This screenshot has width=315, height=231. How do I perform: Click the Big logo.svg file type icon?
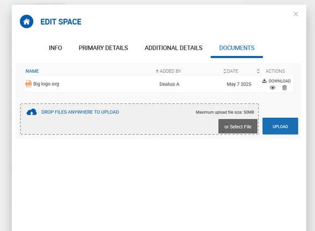pyautogui.click(x=28, y=83)
